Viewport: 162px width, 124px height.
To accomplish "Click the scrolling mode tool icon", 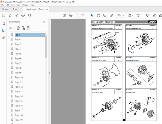I will point(138,15).
